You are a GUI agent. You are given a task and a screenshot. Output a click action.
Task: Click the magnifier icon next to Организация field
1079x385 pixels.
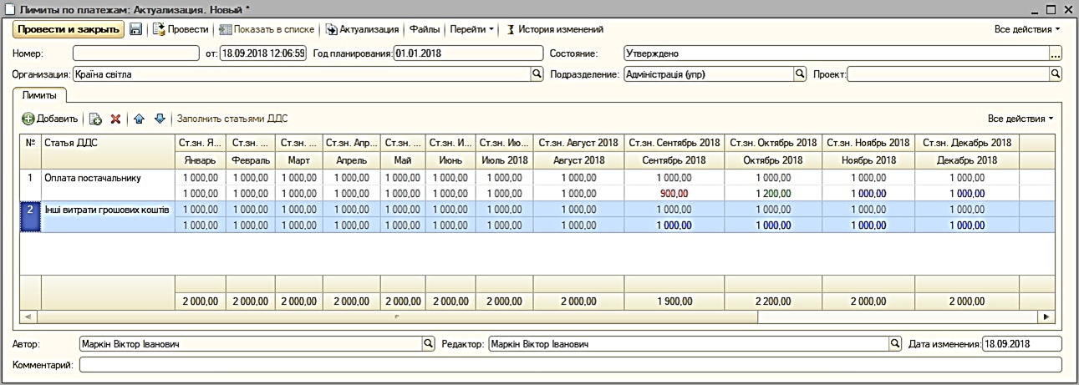click(x=537, y=74)
